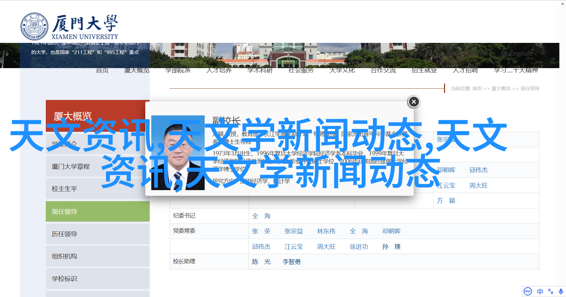
Task: Click the 党委常委 row label
Action: pyautogui.click(x=184, y=231)
